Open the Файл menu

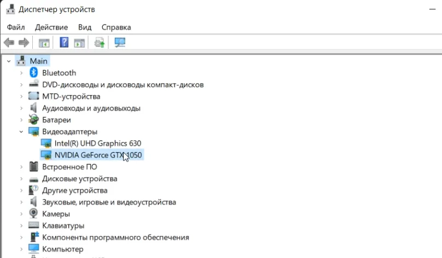point(16,27)
